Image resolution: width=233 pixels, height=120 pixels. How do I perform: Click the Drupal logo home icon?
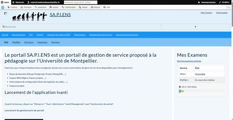[3, 7]
